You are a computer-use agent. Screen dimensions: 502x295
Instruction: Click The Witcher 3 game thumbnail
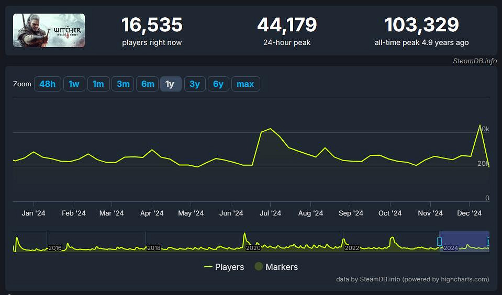pyautogui.click(x=49, y=30)
